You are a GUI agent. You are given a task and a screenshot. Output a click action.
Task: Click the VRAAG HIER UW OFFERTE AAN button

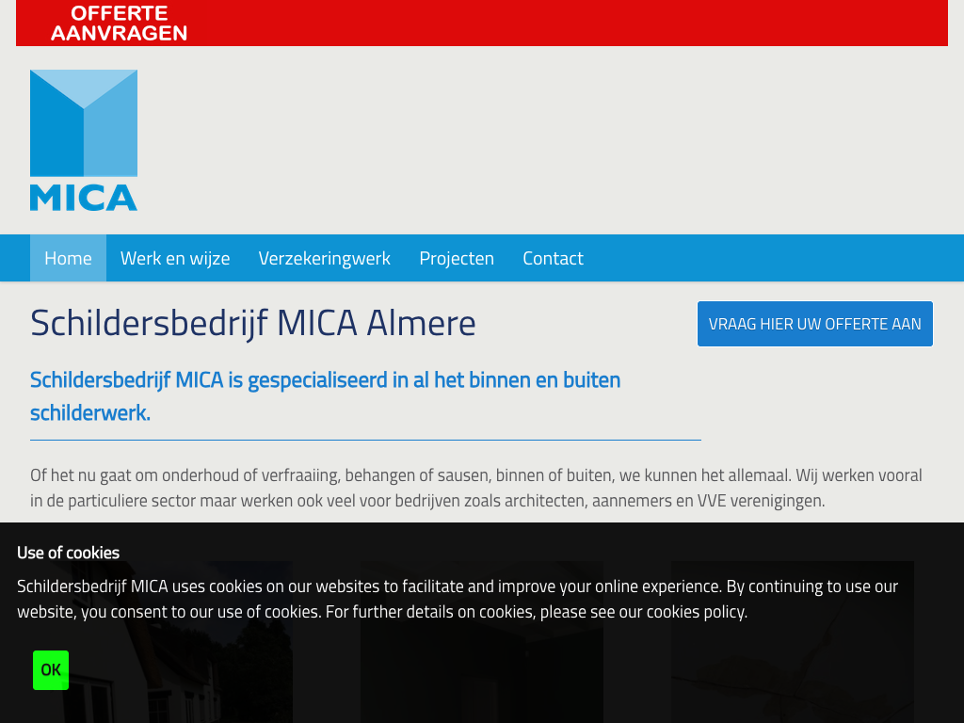814,324
